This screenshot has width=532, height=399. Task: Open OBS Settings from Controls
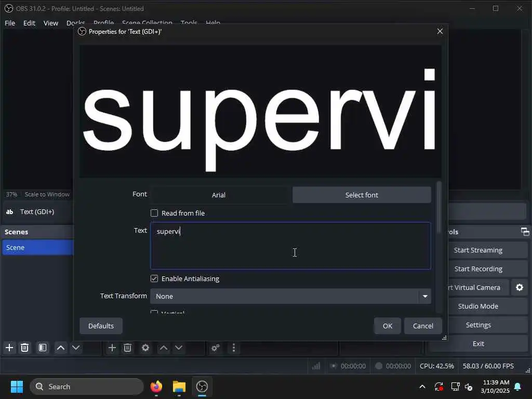coord(478,325)
